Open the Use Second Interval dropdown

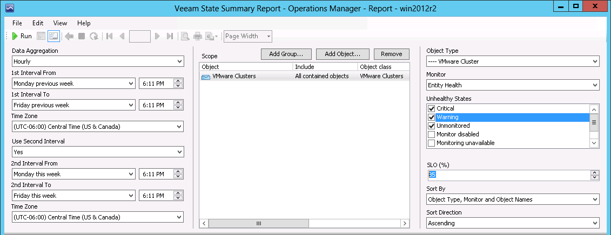tap(98, 152)
